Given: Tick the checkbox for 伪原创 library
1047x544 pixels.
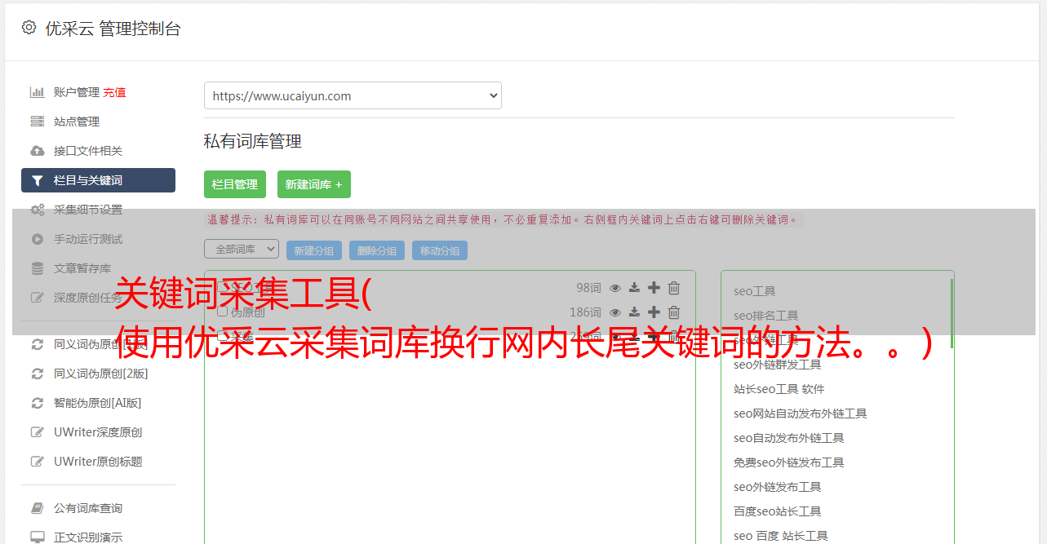Looking at the screenshot, I should pyautogui.click(x=222, y=312).
